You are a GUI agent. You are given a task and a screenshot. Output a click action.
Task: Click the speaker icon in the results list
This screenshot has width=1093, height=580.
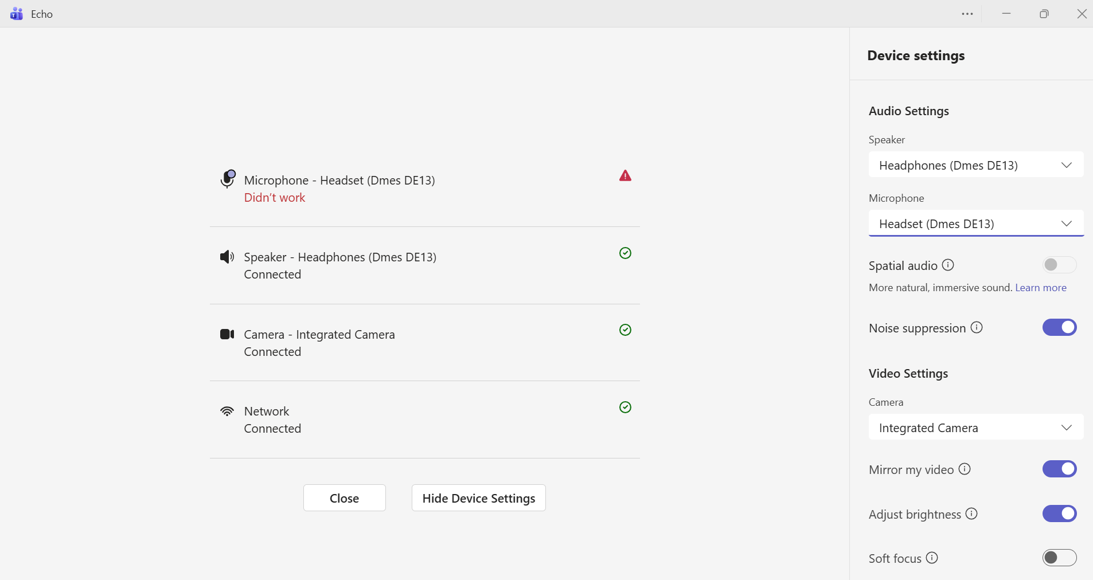tap(227, 257)
